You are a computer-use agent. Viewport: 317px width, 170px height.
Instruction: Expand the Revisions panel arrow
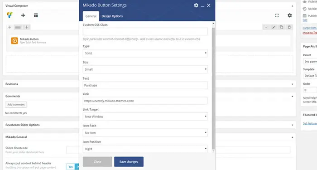292,84
